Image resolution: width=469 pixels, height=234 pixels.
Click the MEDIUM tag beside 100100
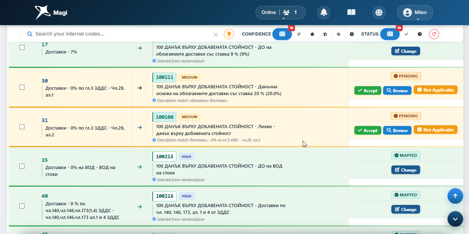(x=189, y=117)
